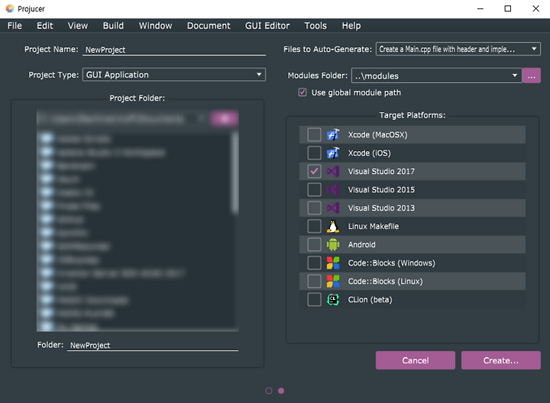The height and width of the screenshot is (403, 550).
Task: Select the Android label text
Action: (x=361, y=244)
